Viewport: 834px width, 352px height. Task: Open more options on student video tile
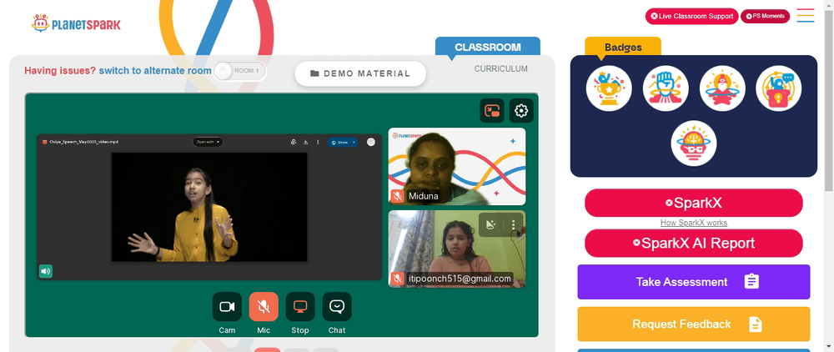coord(513,224)
